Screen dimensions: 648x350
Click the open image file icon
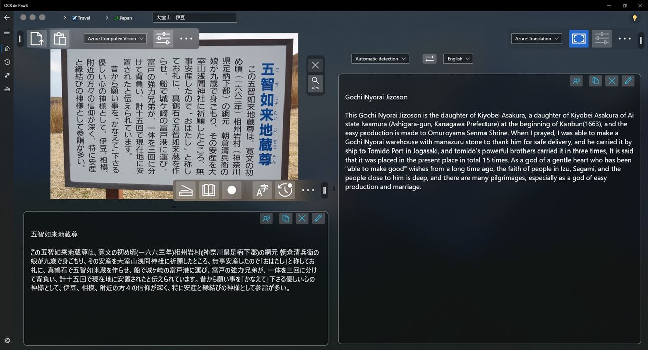[x=37, y=39]
